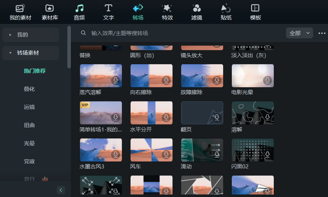Select the 风车 thumbnail

[x=152, y=150]
